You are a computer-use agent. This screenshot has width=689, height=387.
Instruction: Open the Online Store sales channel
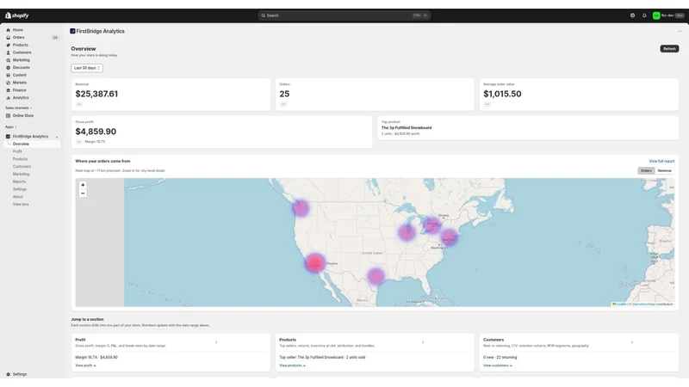(x=23, y=115)
